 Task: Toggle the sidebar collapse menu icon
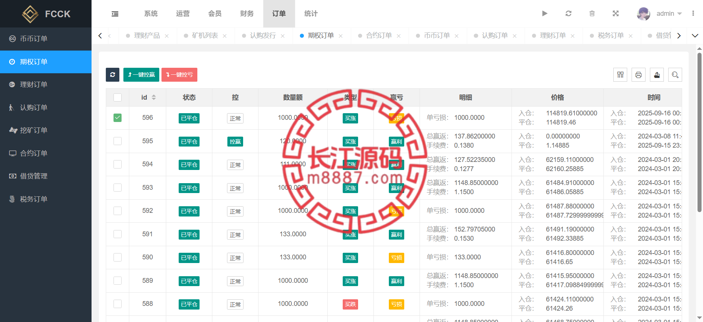(115, 14)
